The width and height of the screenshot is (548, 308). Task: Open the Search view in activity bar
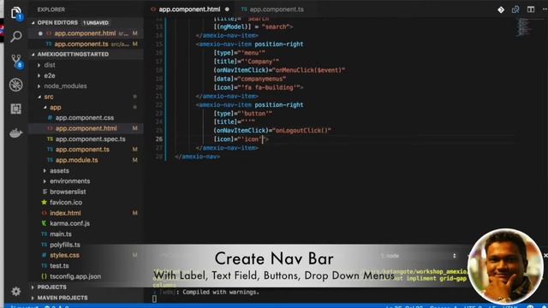(15, 36)
